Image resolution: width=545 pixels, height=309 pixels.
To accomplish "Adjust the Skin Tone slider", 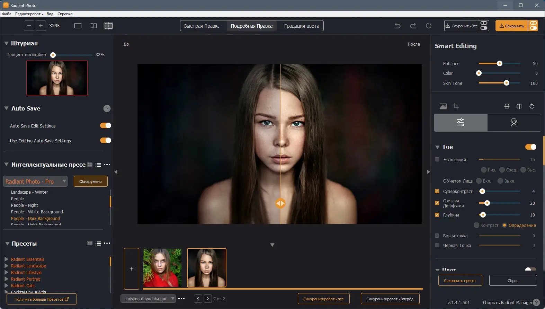I will [500, 83].
